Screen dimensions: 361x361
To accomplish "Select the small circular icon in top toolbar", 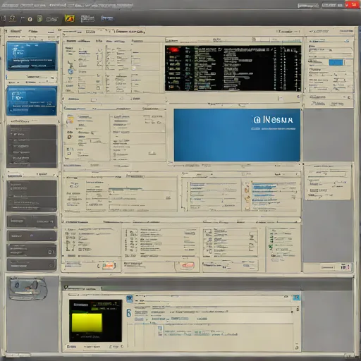I will [30, 19].
